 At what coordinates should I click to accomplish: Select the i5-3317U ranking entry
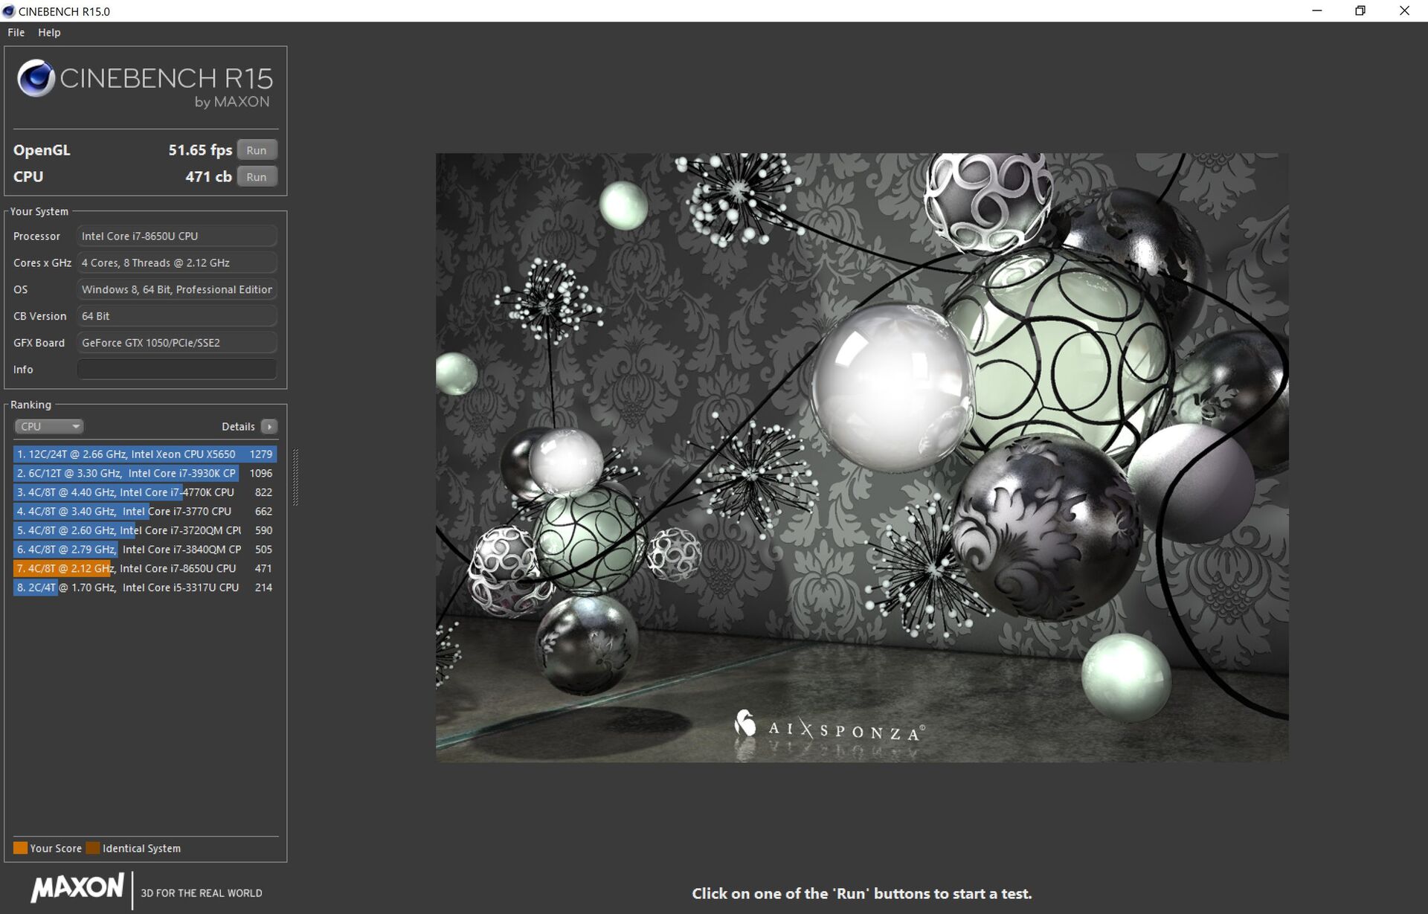(145, 588)
